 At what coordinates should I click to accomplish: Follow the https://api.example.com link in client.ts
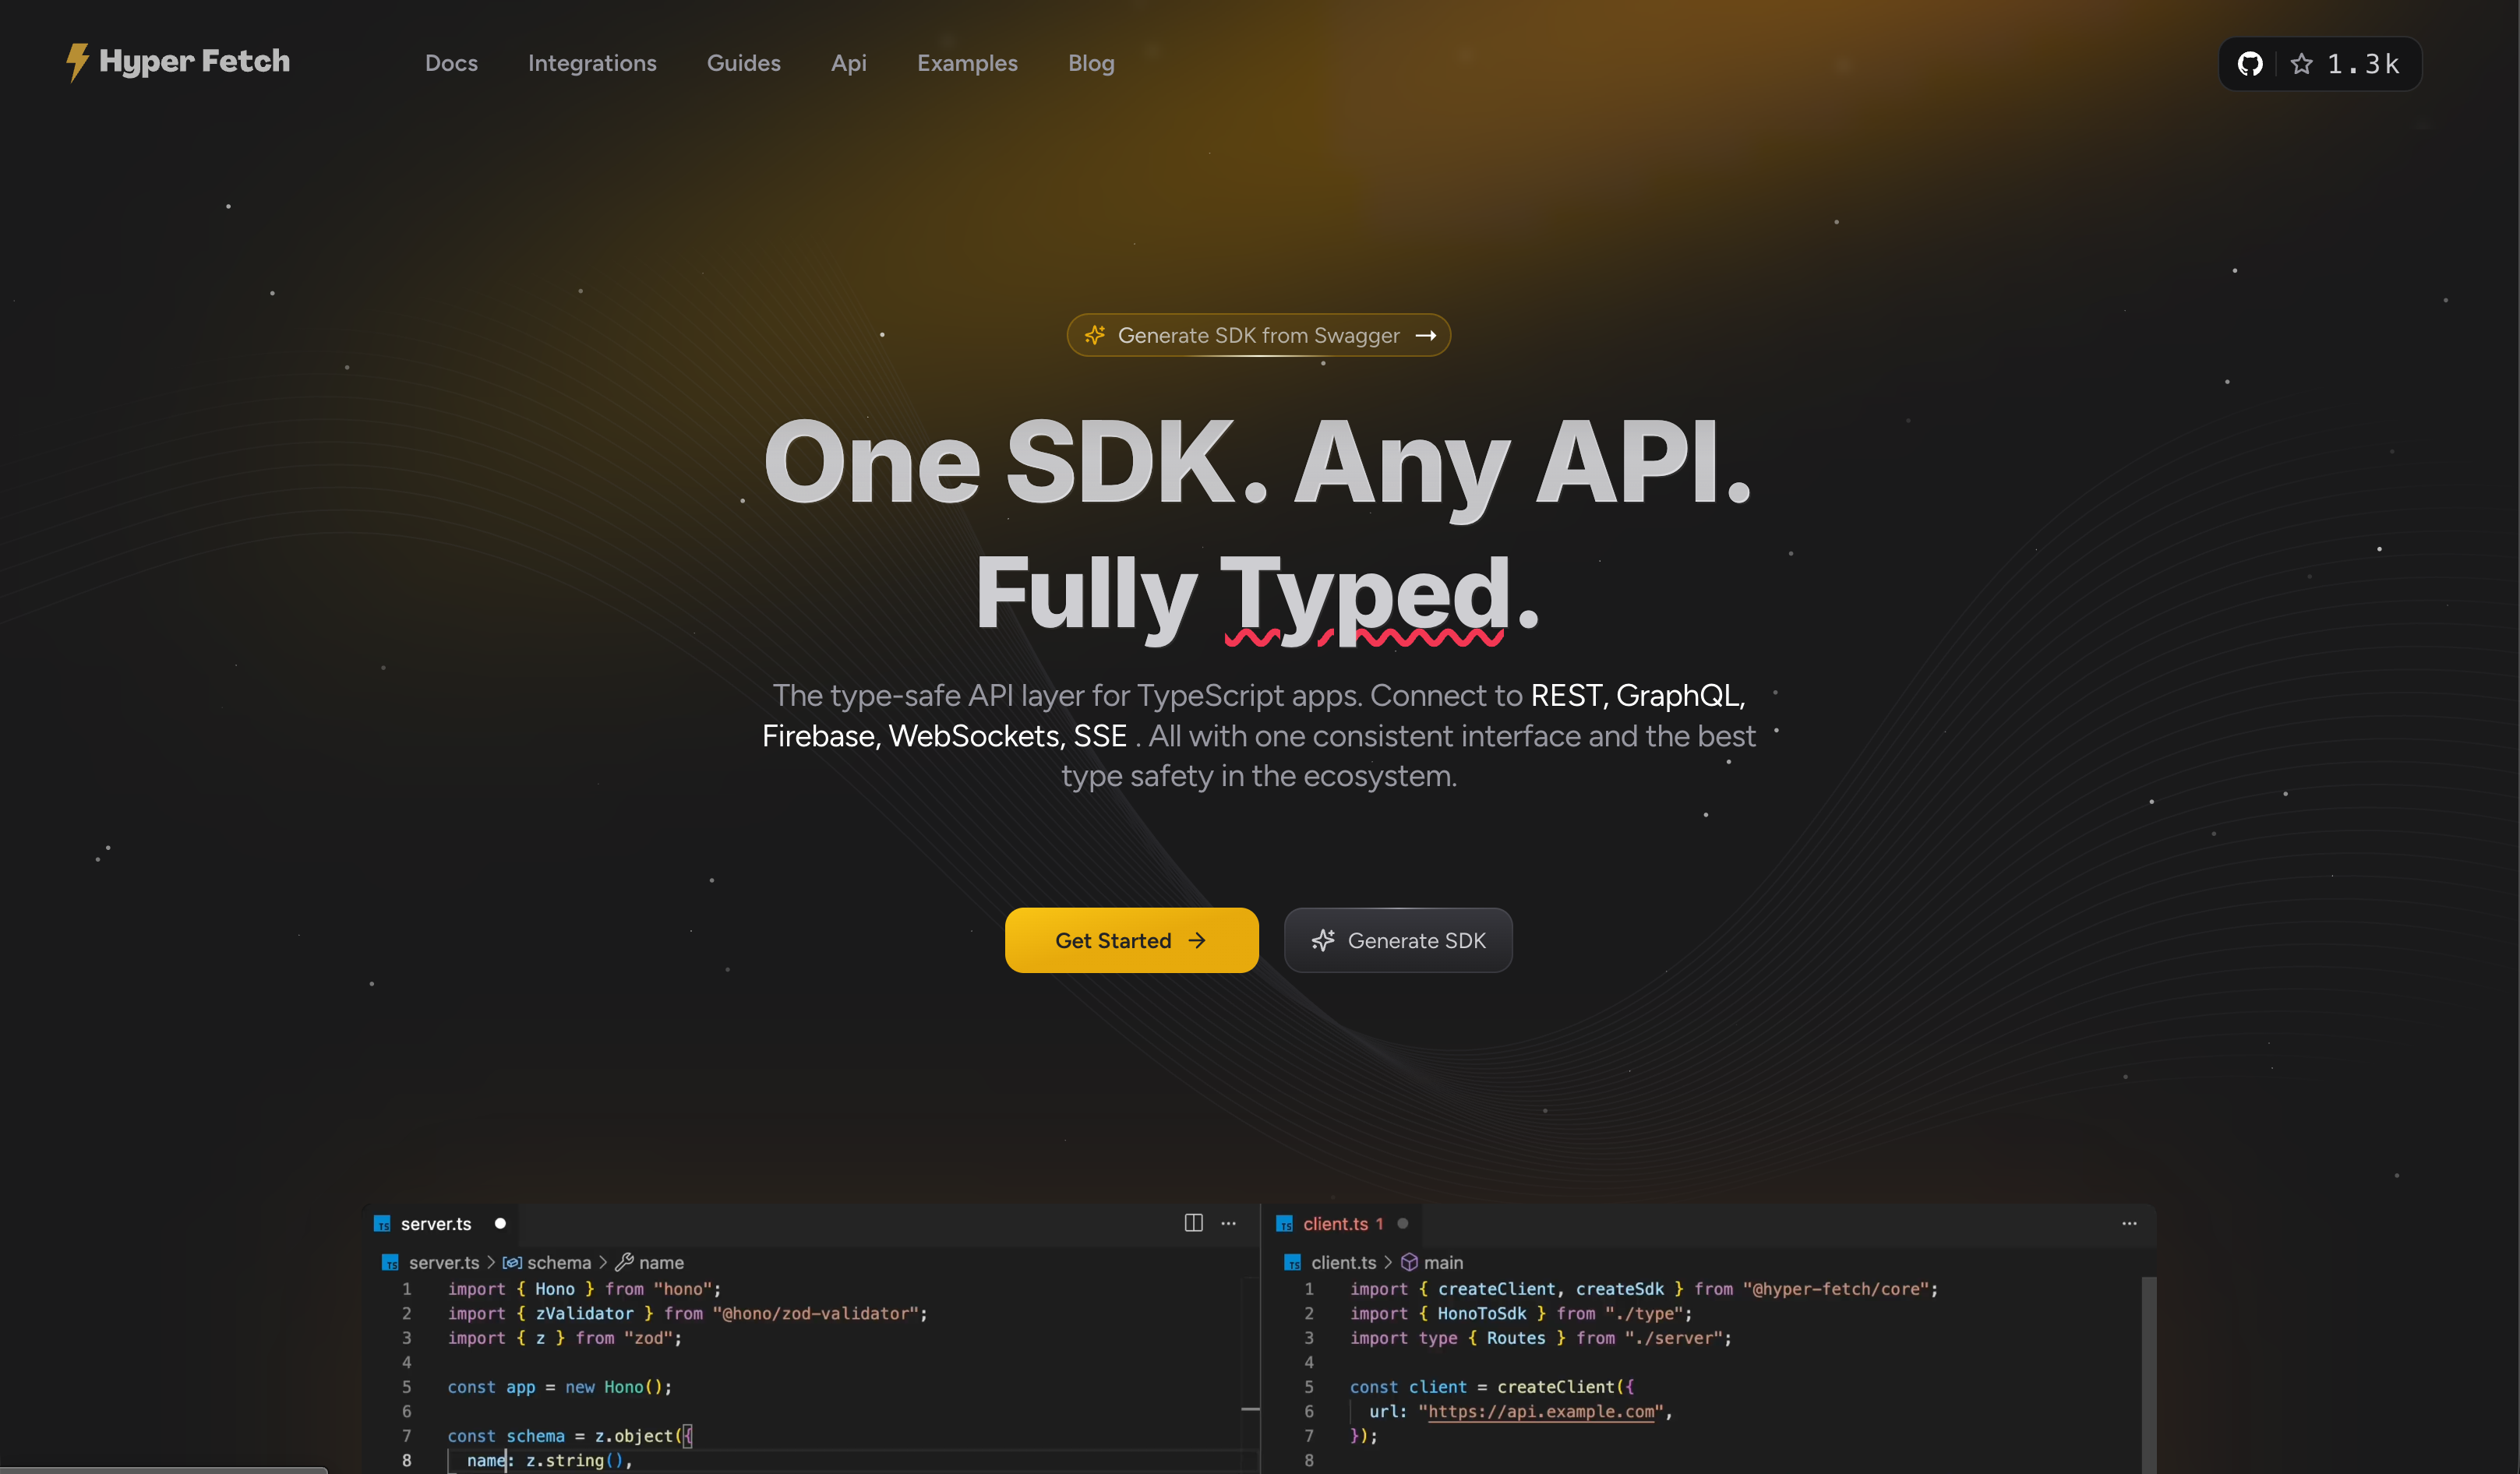1541,1411
